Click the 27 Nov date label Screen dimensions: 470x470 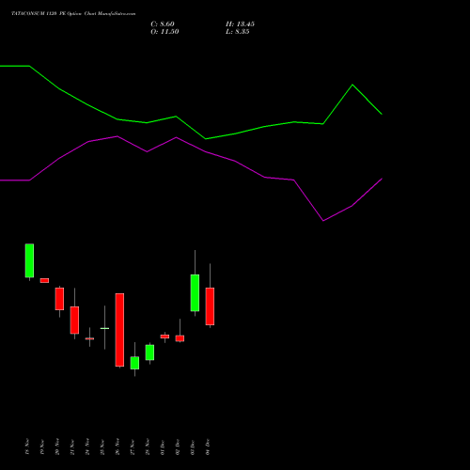tap(133, 446)
